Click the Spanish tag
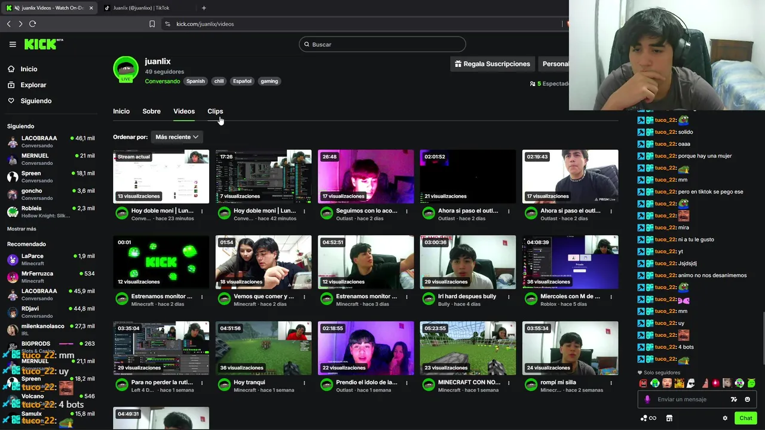The image size is (765, 430). (195, 81)
